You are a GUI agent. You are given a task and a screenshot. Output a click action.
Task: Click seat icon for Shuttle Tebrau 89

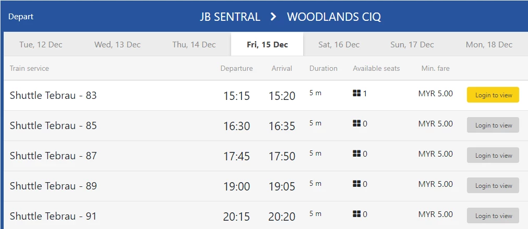tap(356, 184)
